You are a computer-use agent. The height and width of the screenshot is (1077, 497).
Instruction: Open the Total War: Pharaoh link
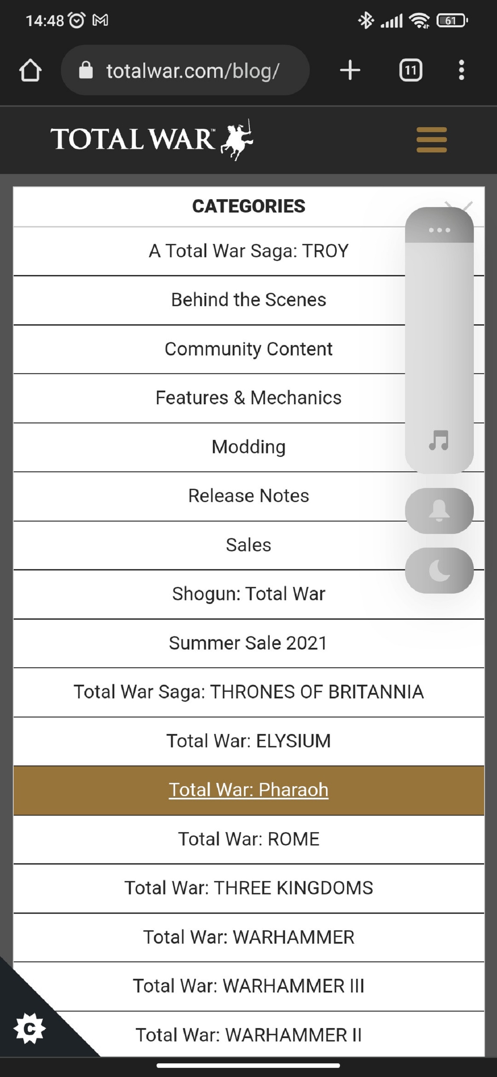coord(248,790)
